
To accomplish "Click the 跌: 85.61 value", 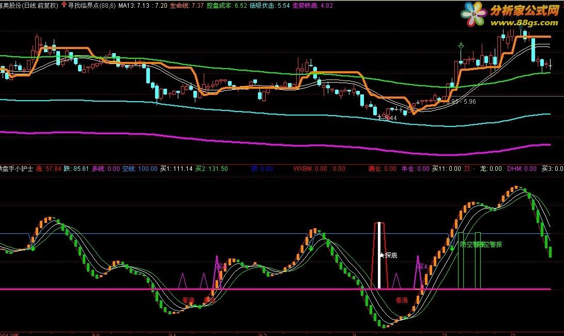I will [77, 168].
